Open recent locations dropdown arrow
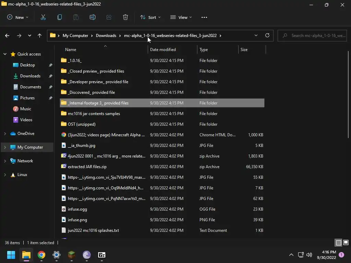This screenshot has height=263, width=351. 29,36
